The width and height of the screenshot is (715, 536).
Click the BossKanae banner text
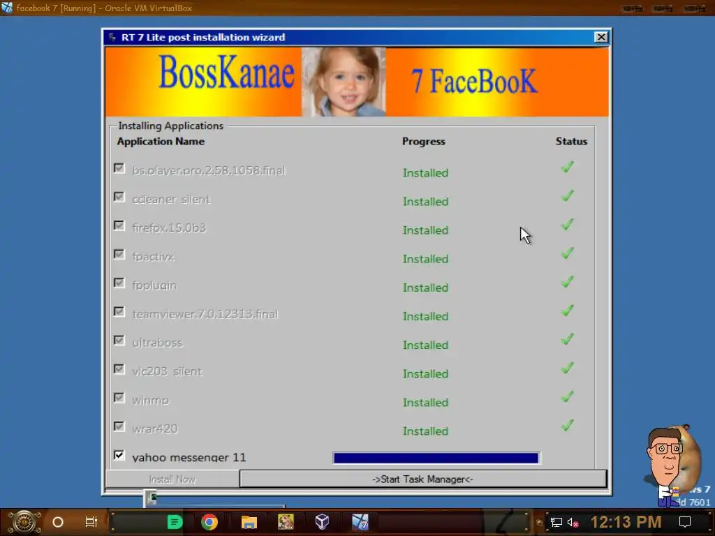pyautogui.click(x=227, y=73)
